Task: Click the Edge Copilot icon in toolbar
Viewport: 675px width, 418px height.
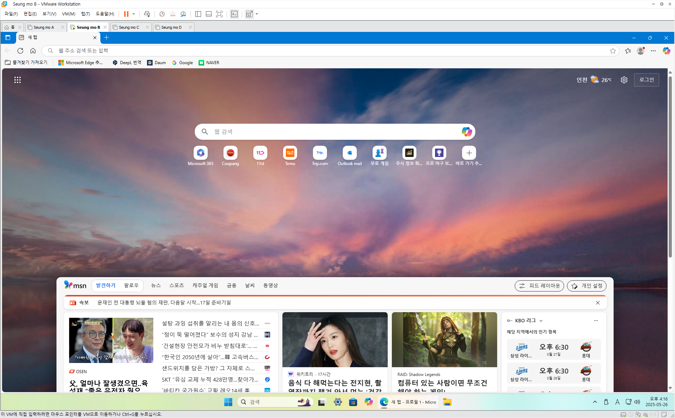Action: pyautogui.click(x=666, y=51)
